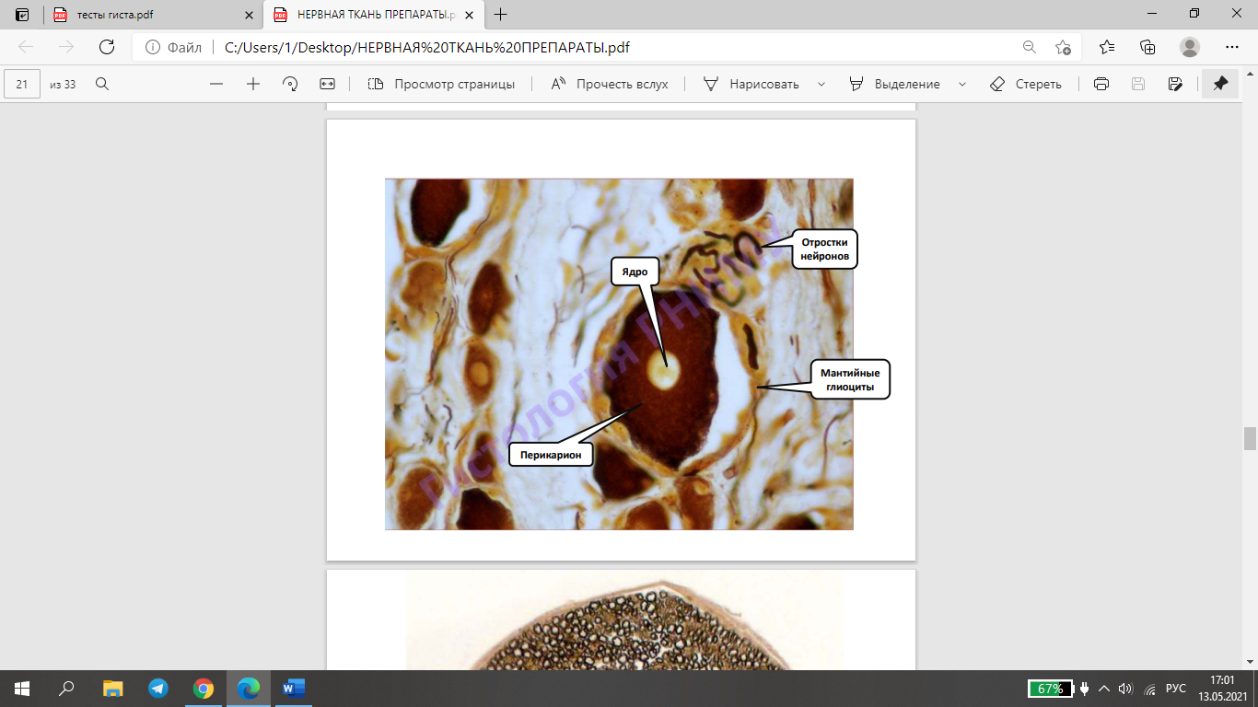Activate the Нарисовать draw tool
The width and height of the screenshot is (1258, 707).
[x=751, y=84]
